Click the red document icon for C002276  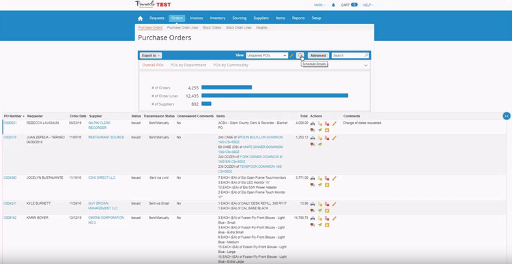(x=327, y=138)
